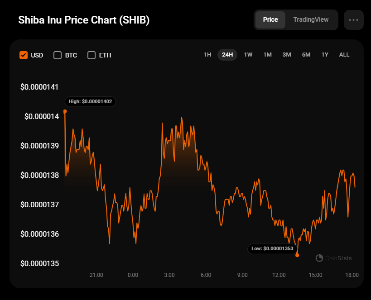Enable the ETH currency checkbox
This screenshot has height=300, width=371.
click(x=92, y=55)
